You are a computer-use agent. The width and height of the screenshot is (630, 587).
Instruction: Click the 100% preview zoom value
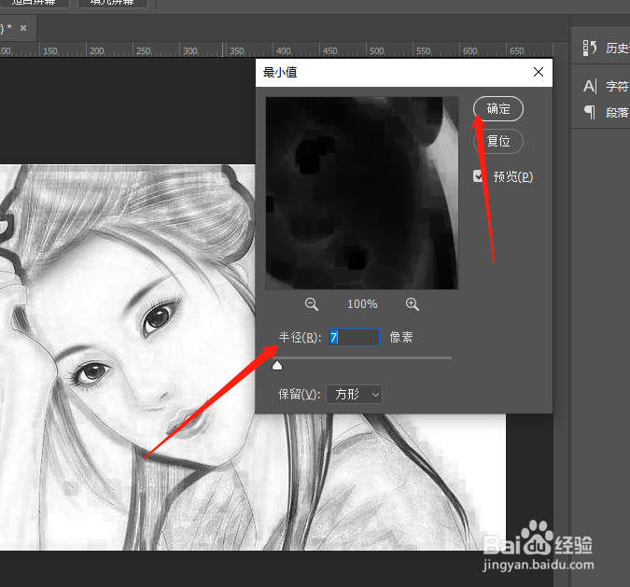point(362,304)
